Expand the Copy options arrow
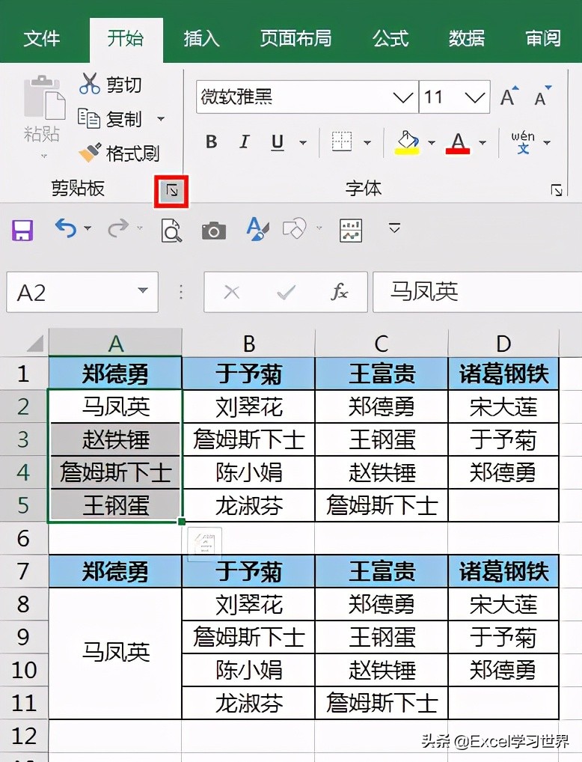 tap(160, 118)
